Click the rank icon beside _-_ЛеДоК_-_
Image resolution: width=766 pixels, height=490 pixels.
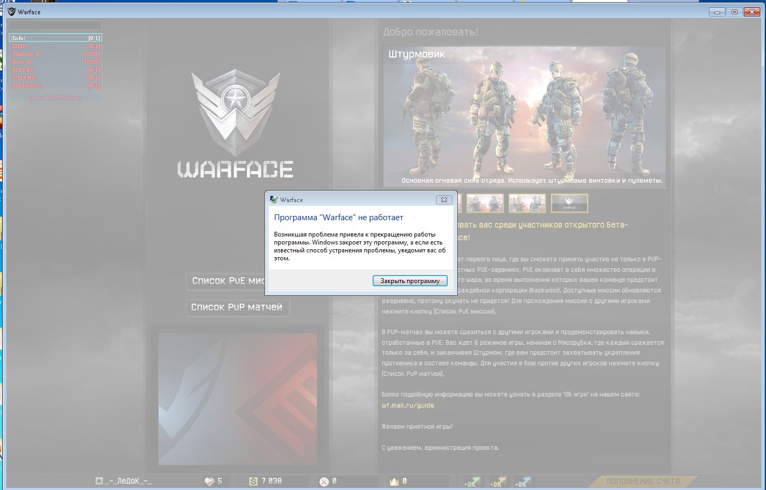coord(99,481)
